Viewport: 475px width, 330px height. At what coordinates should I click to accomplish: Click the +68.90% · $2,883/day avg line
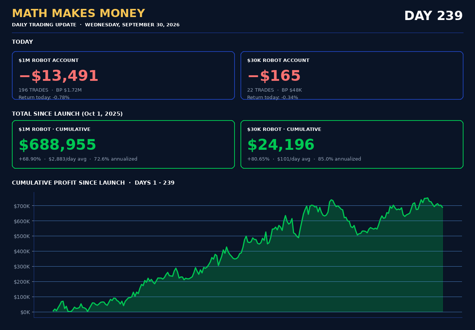pos(78,159)
